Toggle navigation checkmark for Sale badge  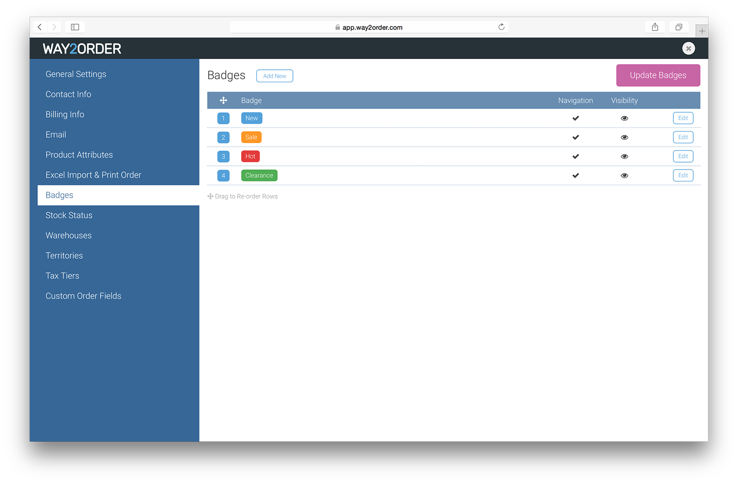[x=576, y=137]
